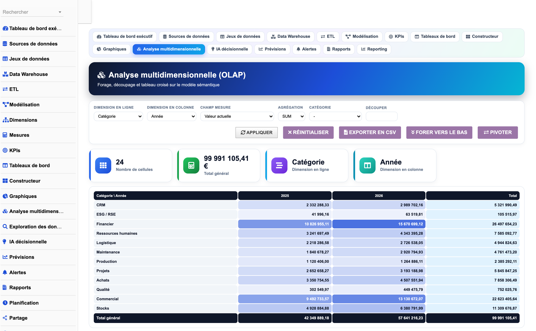Click Exporter en CSV

tap(370, 133)
